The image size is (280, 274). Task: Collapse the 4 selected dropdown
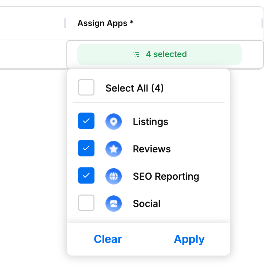160,54
